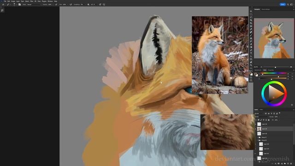Select the Crop tool
This screenshot has height=166, width=295.
pos(251,24)
